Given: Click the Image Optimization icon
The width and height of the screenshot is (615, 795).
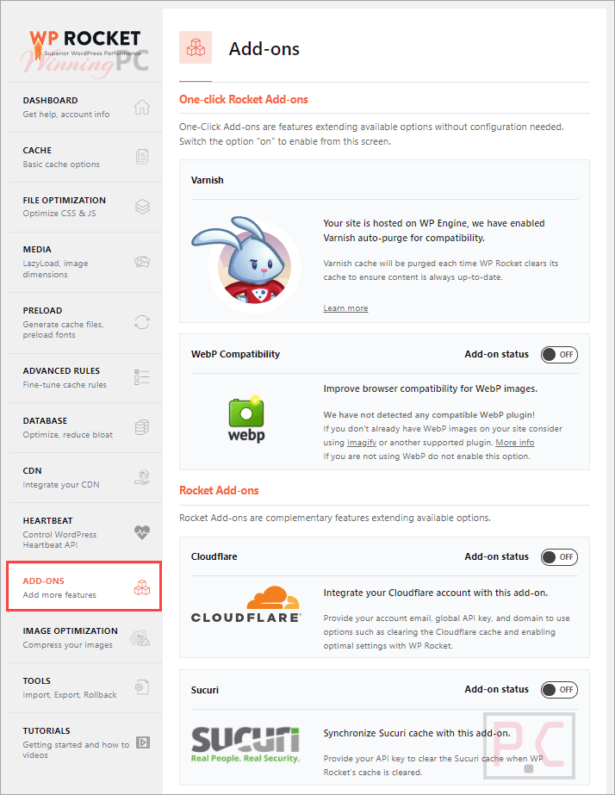Looking at the screenshot, I should 140,638.
